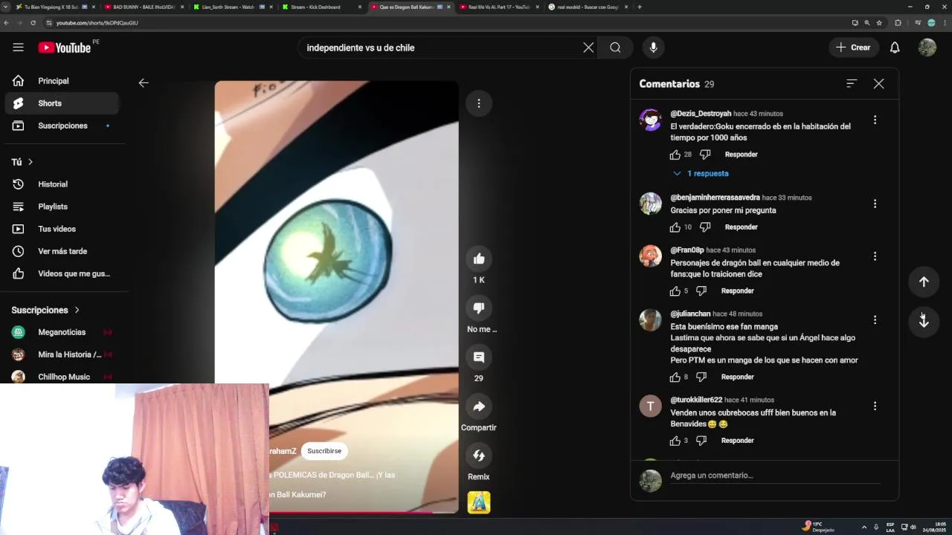Go to the previous Short with up arrow

pos(924,282)
